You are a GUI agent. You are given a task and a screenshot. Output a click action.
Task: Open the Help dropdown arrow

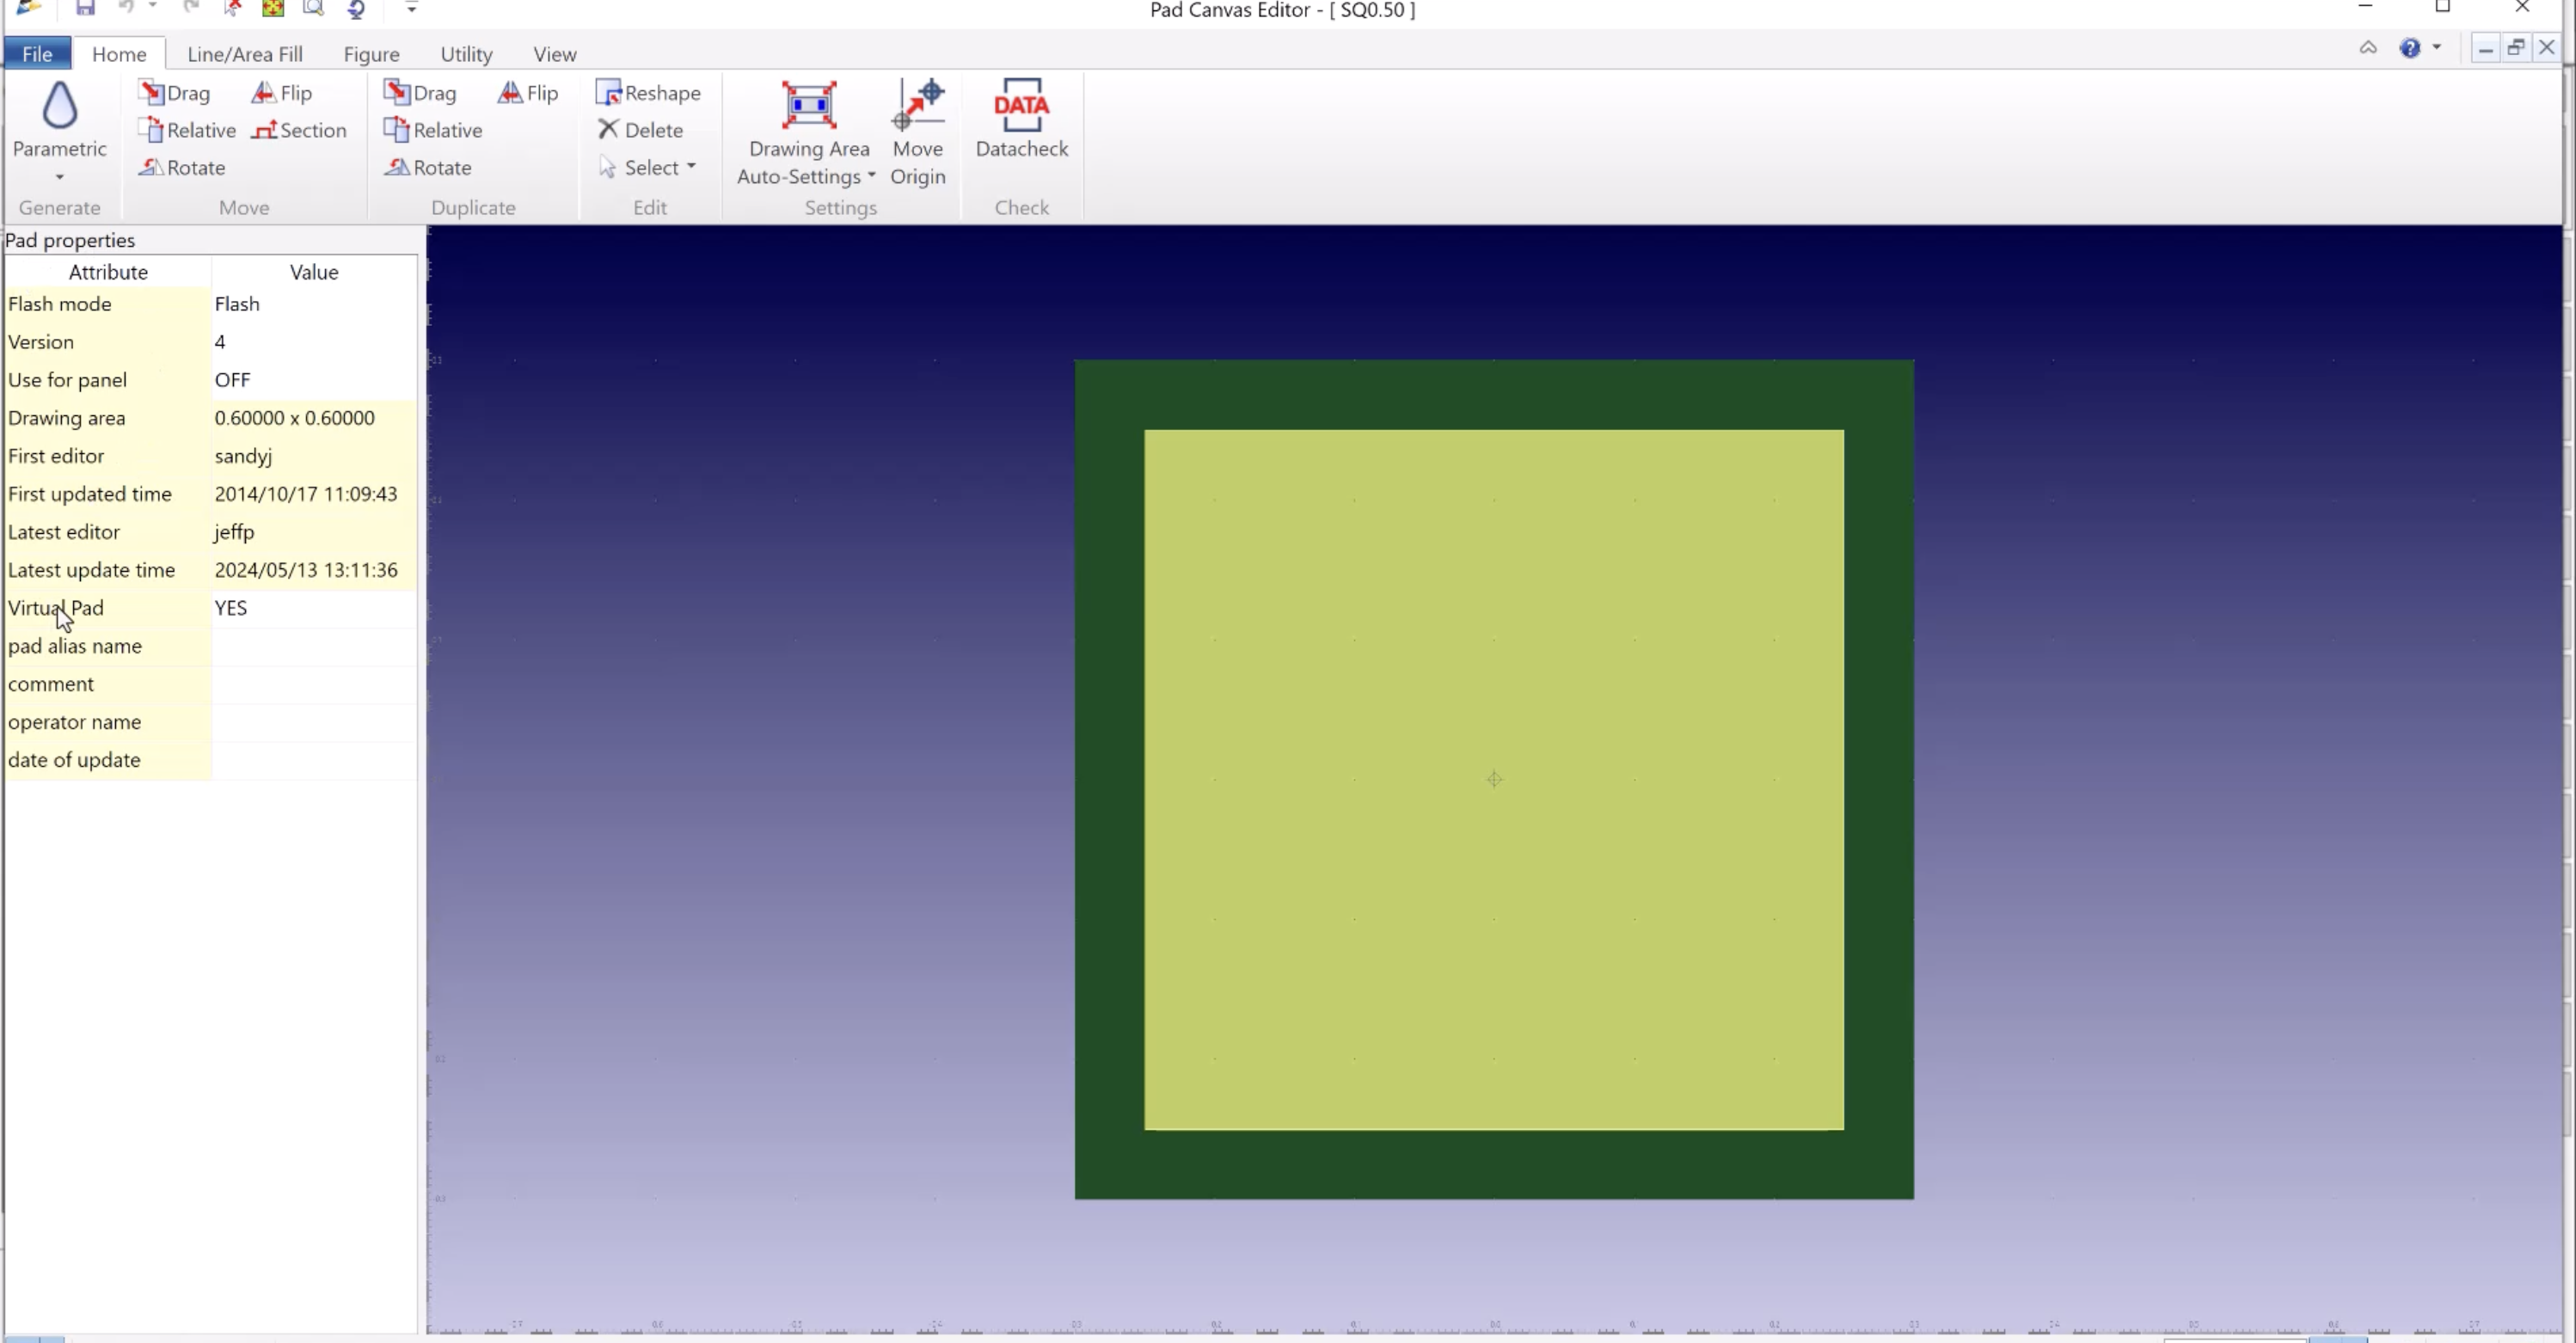(2435, 47)
